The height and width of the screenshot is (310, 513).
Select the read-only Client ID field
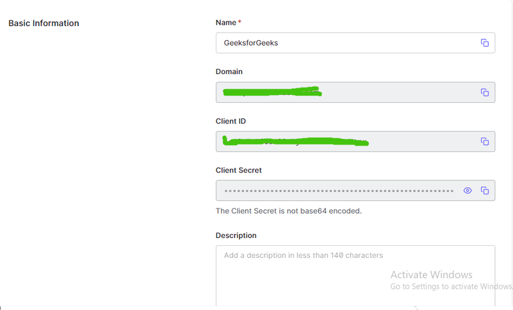point(414,142)
